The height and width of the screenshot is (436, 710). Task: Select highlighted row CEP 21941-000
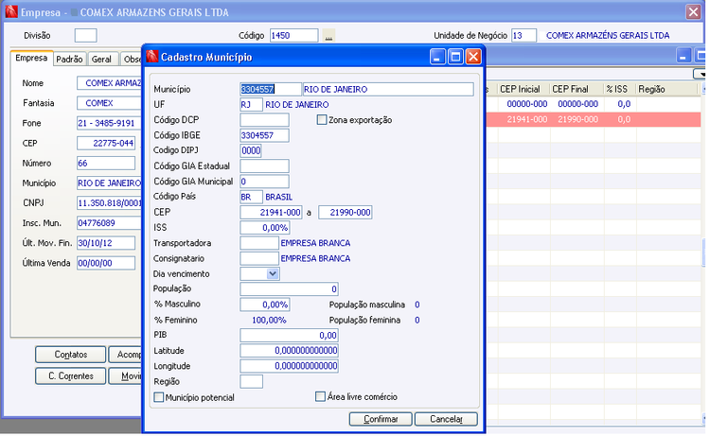[x=594, y=119]
